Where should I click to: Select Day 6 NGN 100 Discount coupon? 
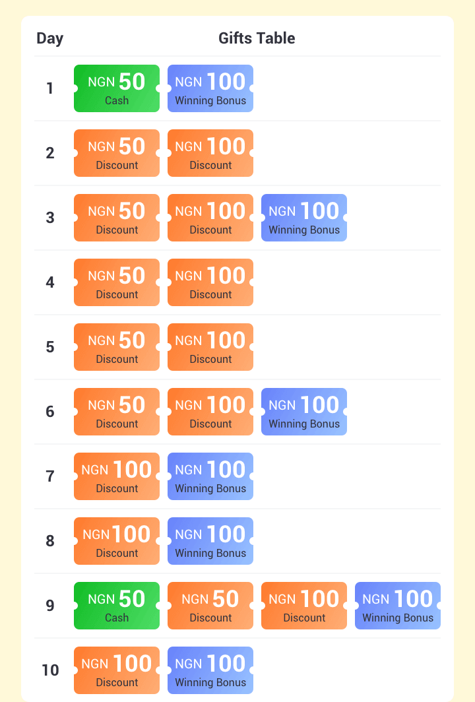click(210, 412)
